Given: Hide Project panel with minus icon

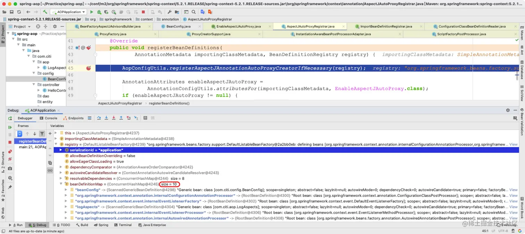Looking at the screenshot, I should 62,26.
